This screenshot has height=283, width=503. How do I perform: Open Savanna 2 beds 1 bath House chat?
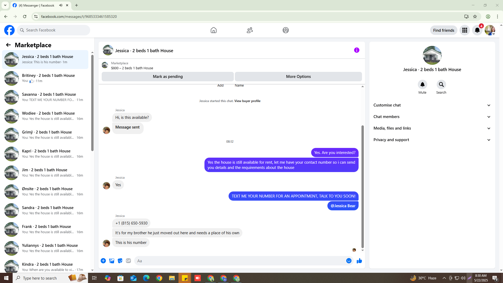pos(45,97)
